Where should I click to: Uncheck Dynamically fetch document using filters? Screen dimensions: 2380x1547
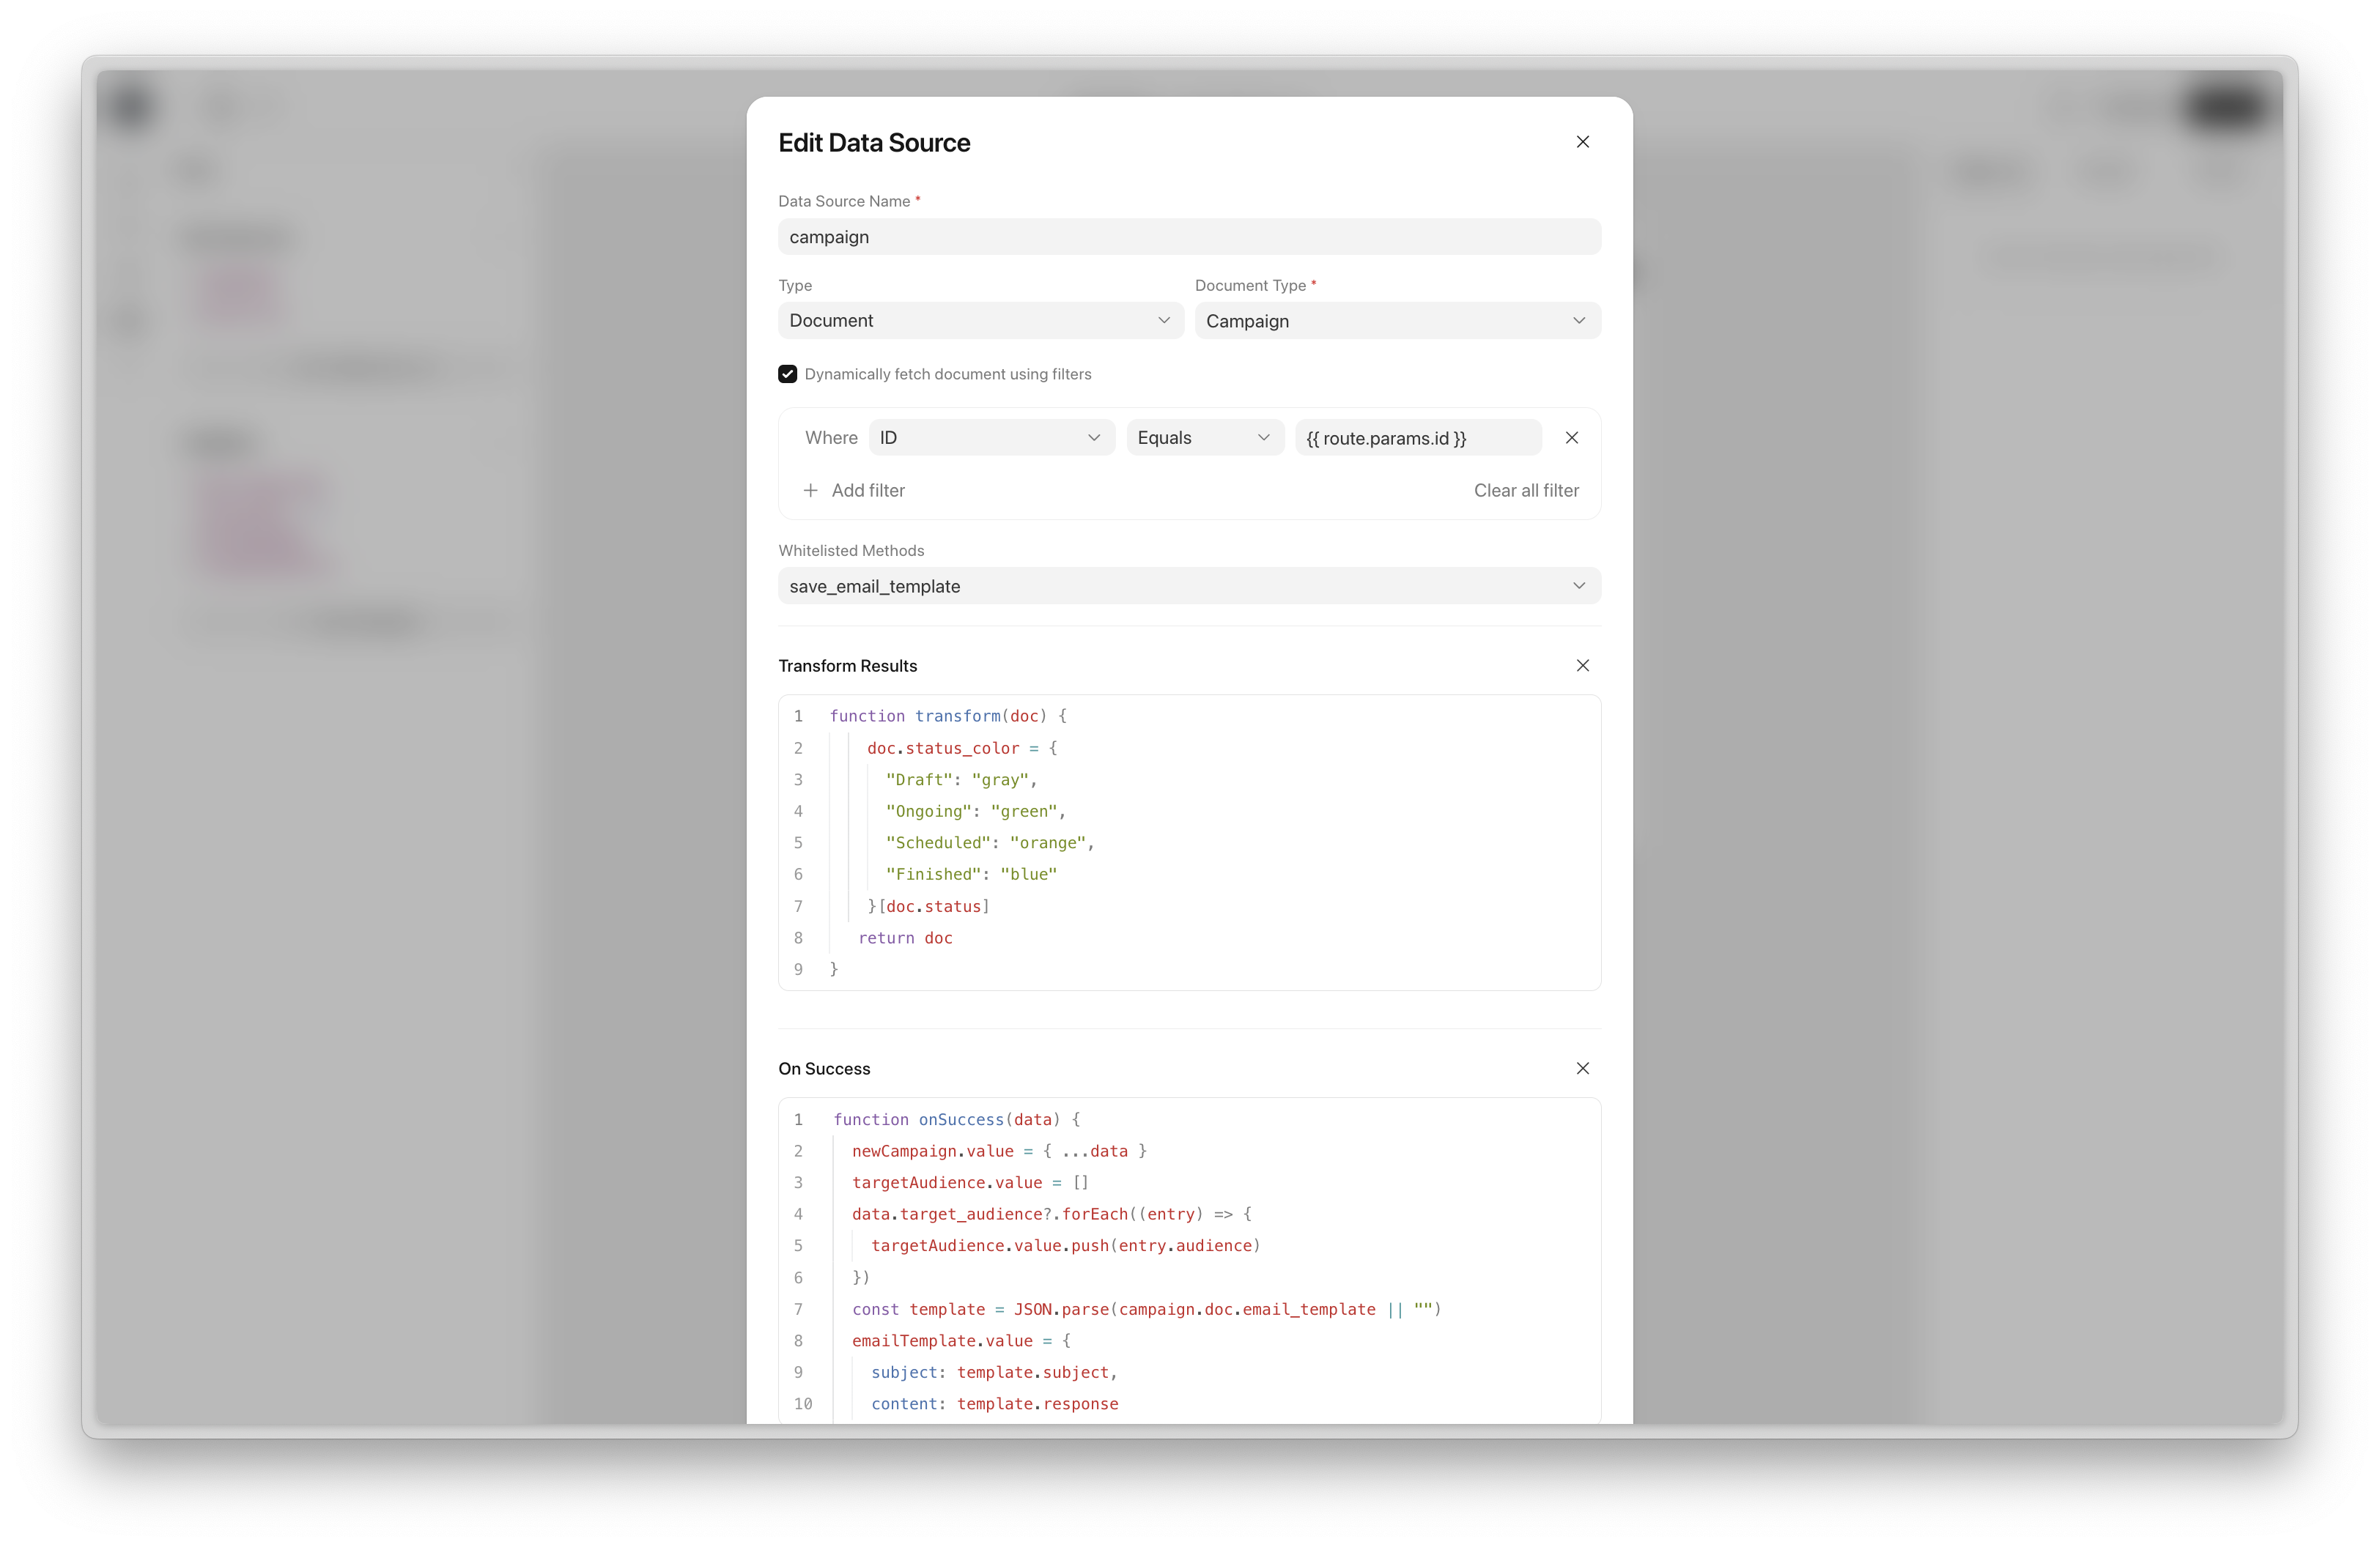point(788,374)
